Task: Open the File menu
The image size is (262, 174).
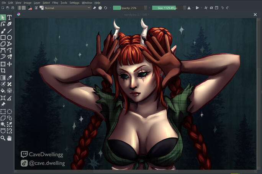Action: [x=4, y=3]
